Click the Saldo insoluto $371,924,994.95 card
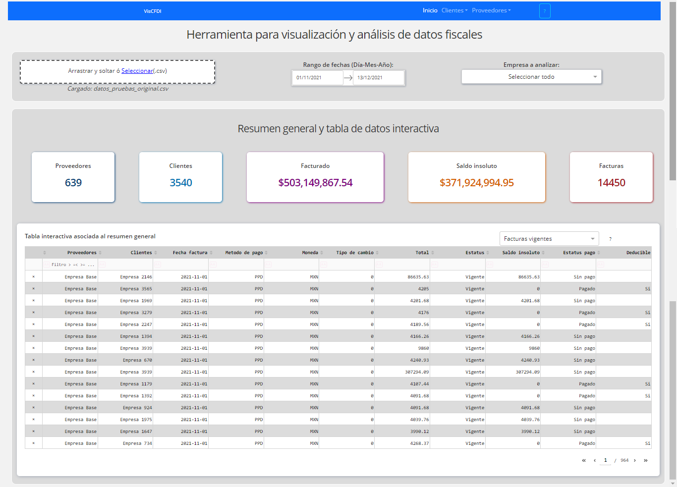The height and width of the screenshot is (487, 677). 477,177
